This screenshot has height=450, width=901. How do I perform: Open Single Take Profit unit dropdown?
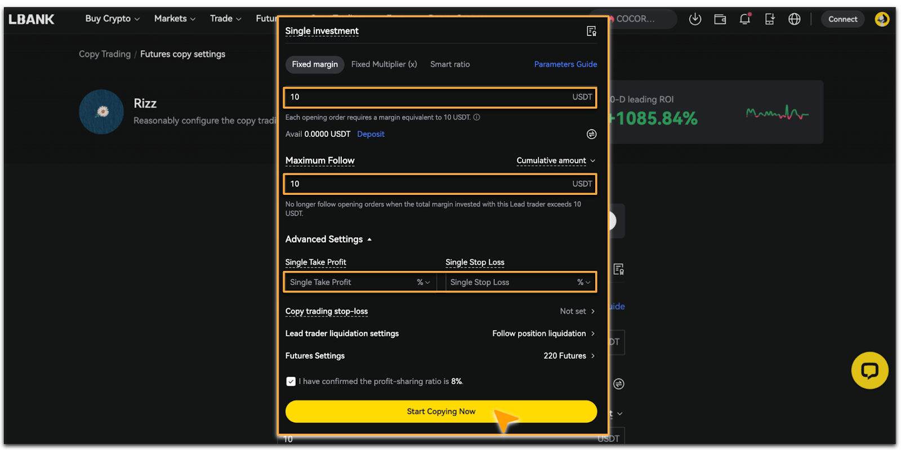click(423, 282)
